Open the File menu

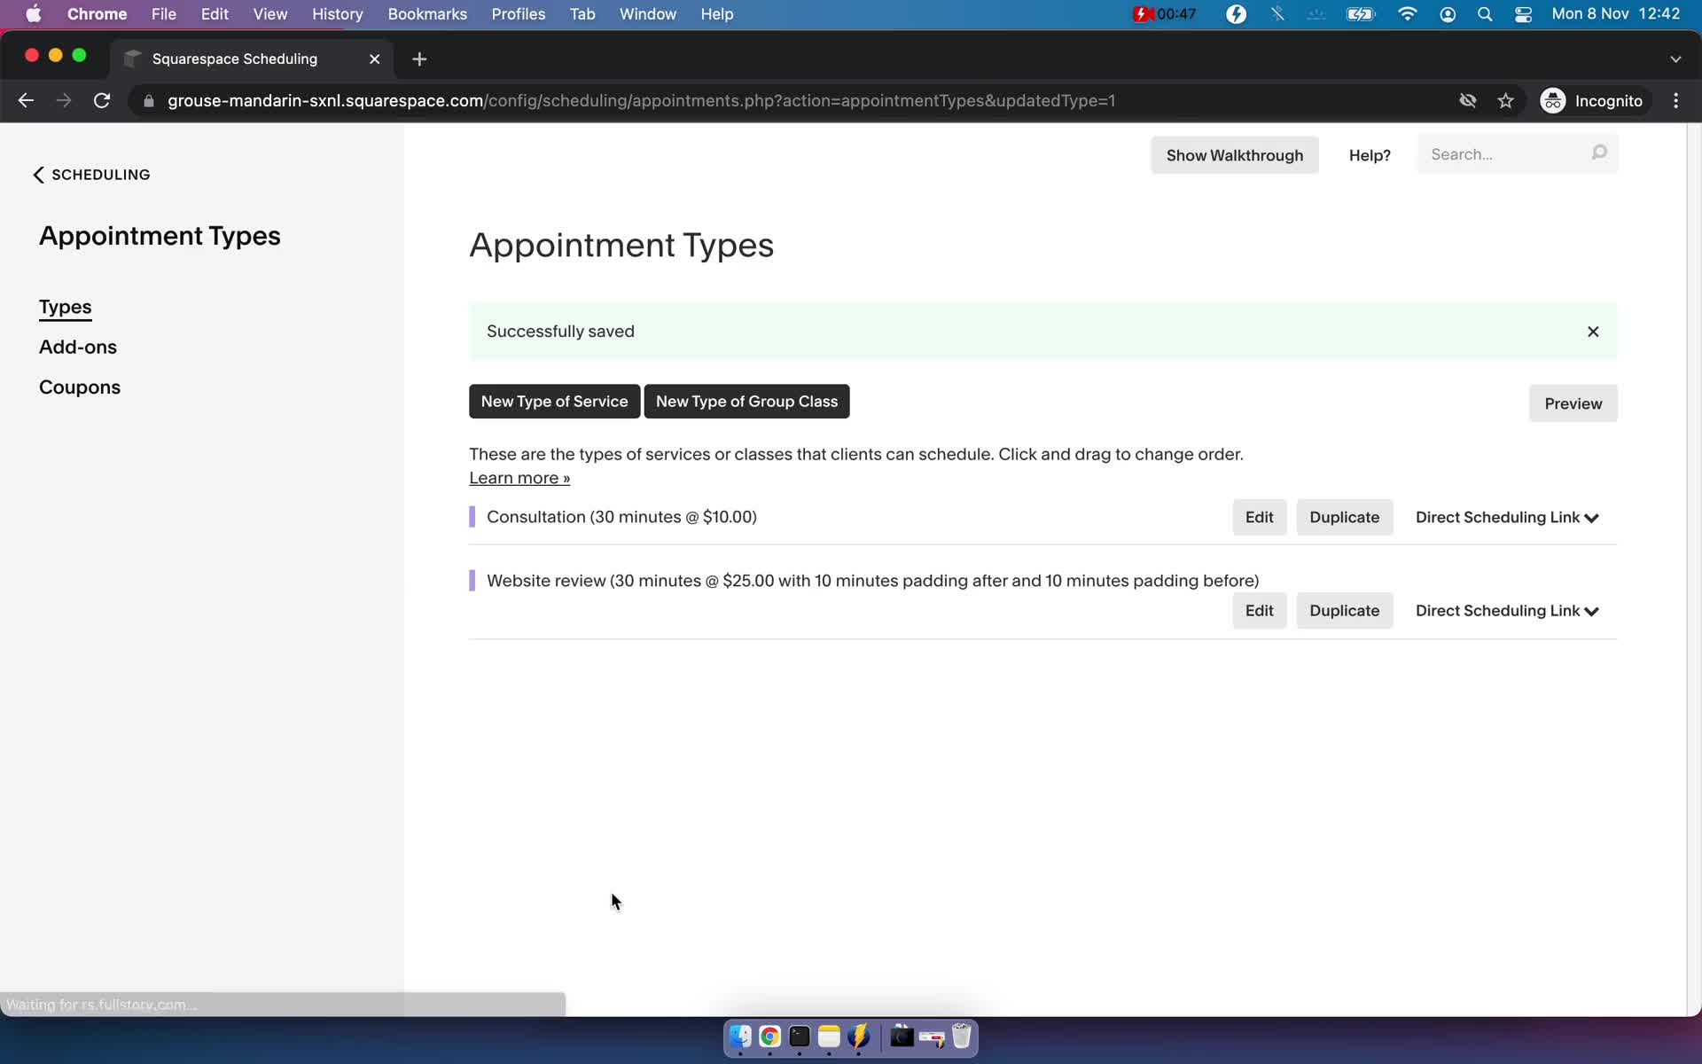(163, 14)
